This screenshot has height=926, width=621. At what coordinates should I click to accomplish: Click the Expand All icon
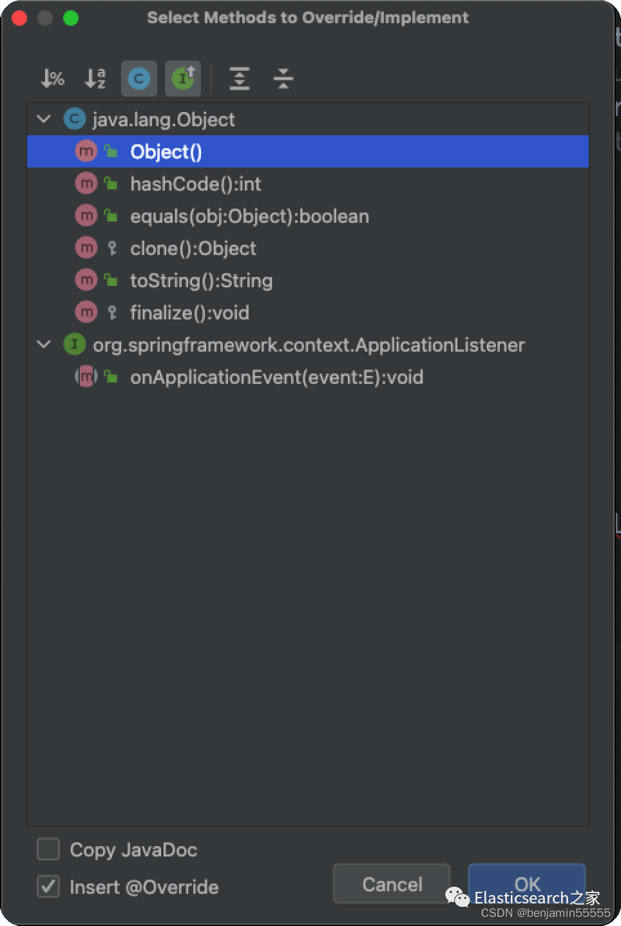[240, 79]
